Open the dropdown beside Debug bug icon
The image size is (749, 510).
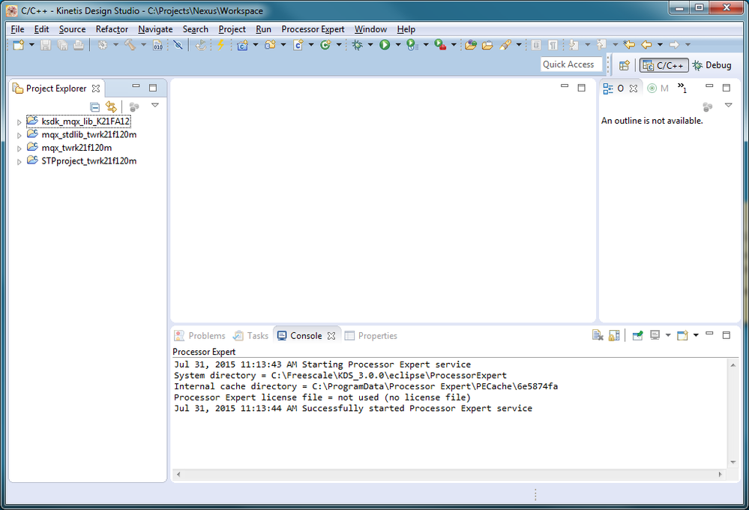pyautogui.click(x=370, y=45)
